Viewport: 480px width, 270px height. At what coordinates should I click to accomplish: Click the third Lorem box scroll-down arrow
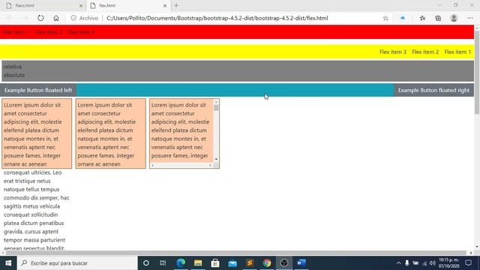click(x=216, y=159)
